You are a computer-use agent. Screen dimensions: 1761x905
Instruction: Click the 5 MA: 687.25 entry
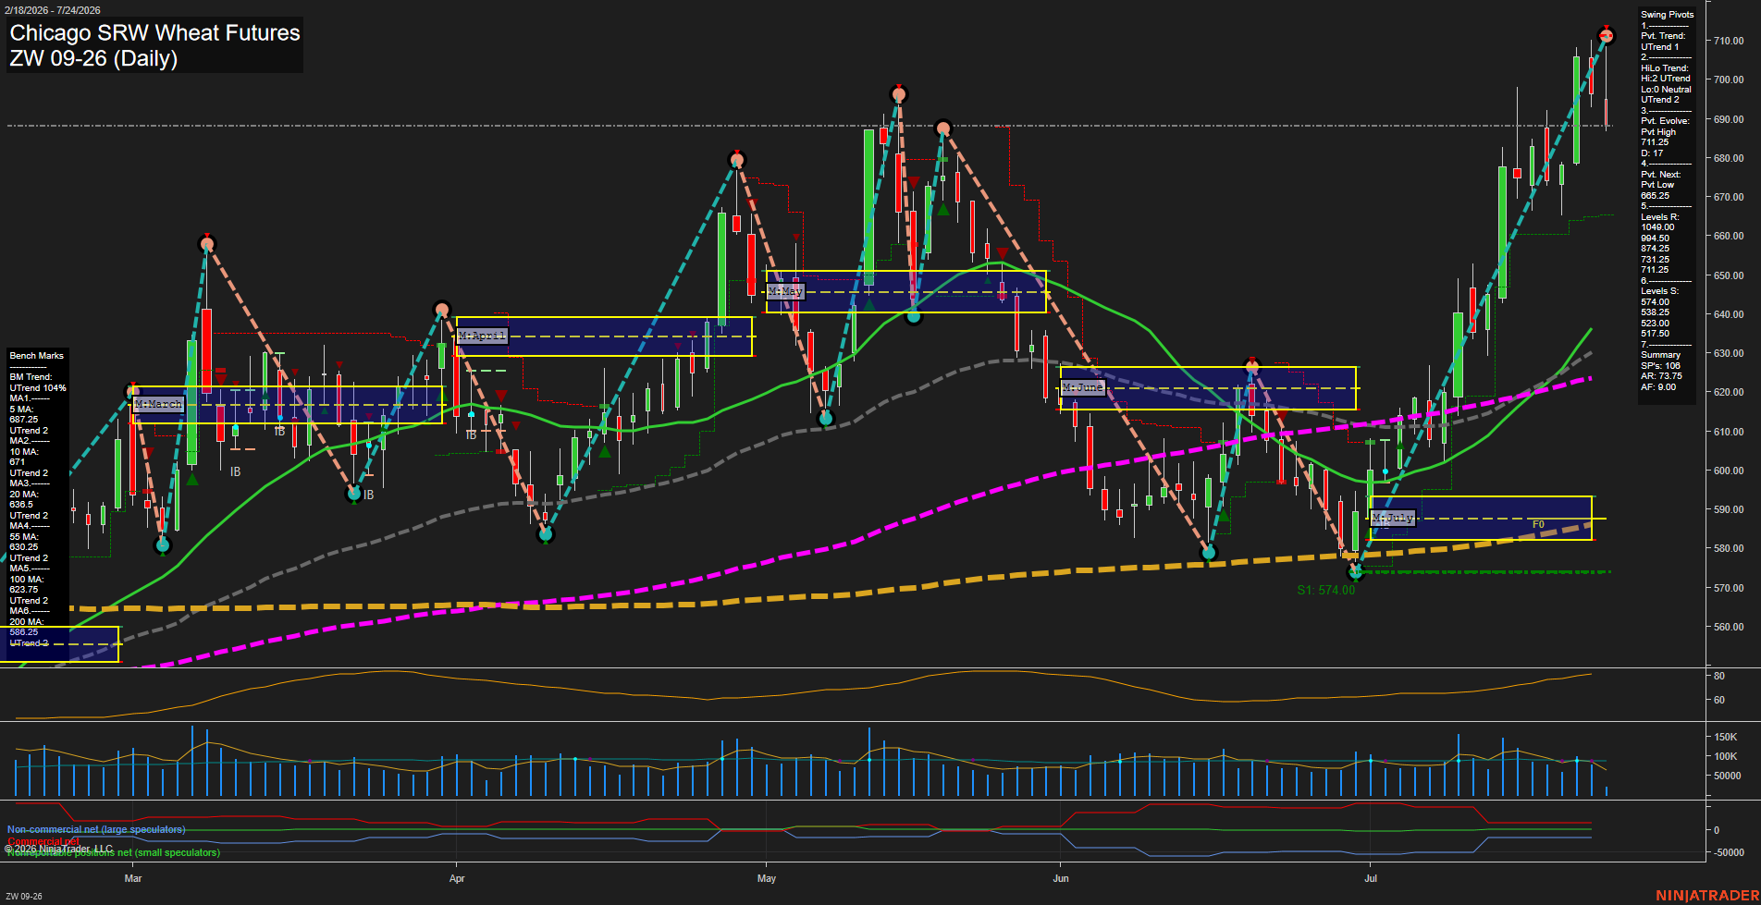[x=24, y=414]
